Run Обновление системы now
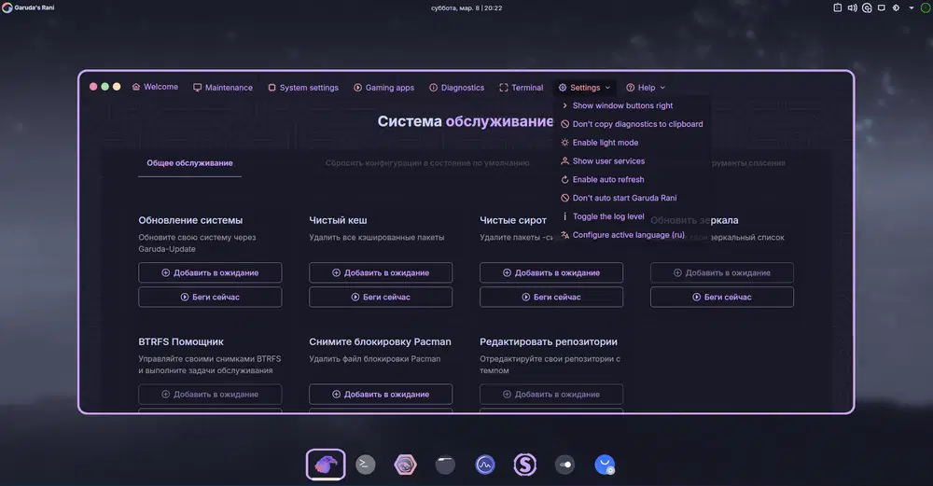 tap(210, 297)
